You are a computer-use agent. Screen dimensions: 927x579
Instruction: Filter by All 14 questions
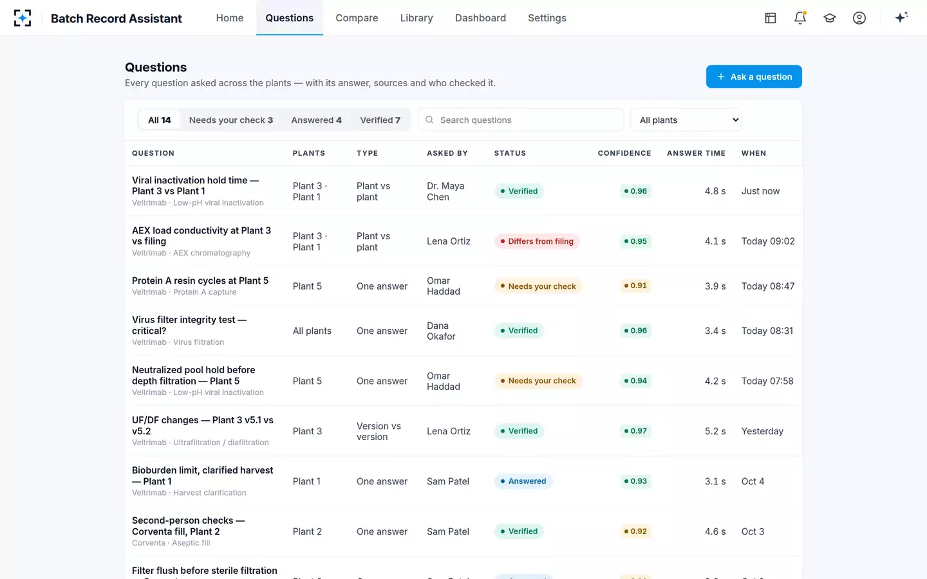tap(160, 120)
